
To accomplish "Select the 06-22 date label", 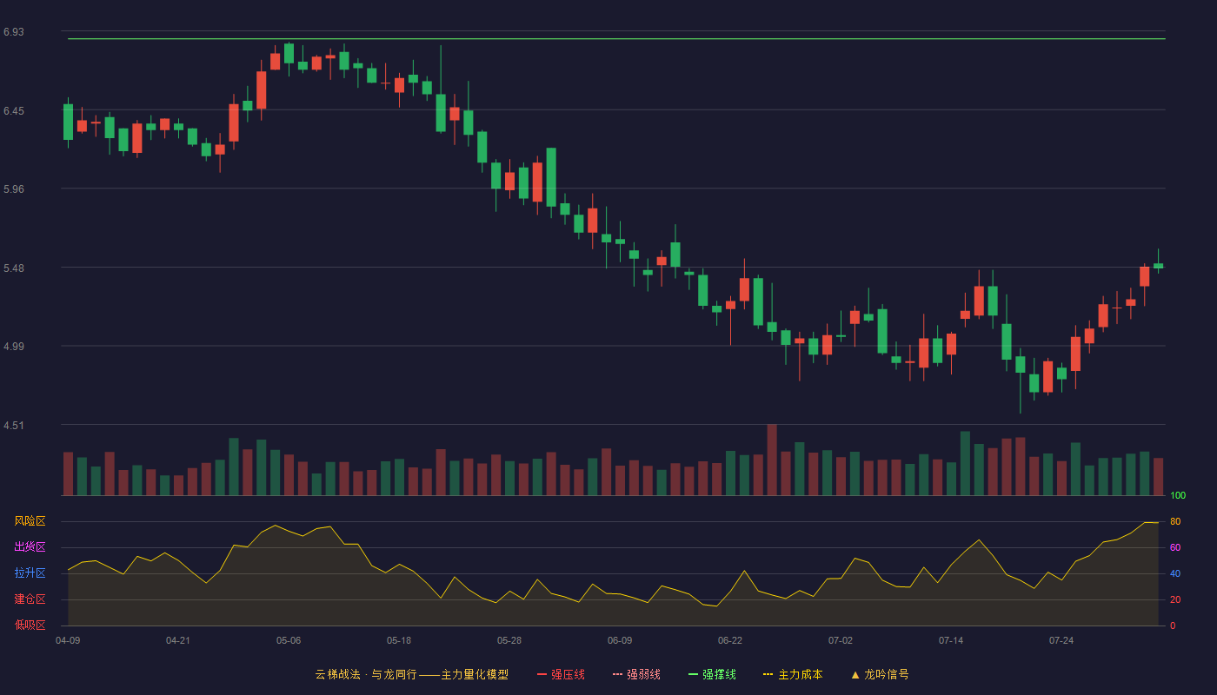I will 730,640.
